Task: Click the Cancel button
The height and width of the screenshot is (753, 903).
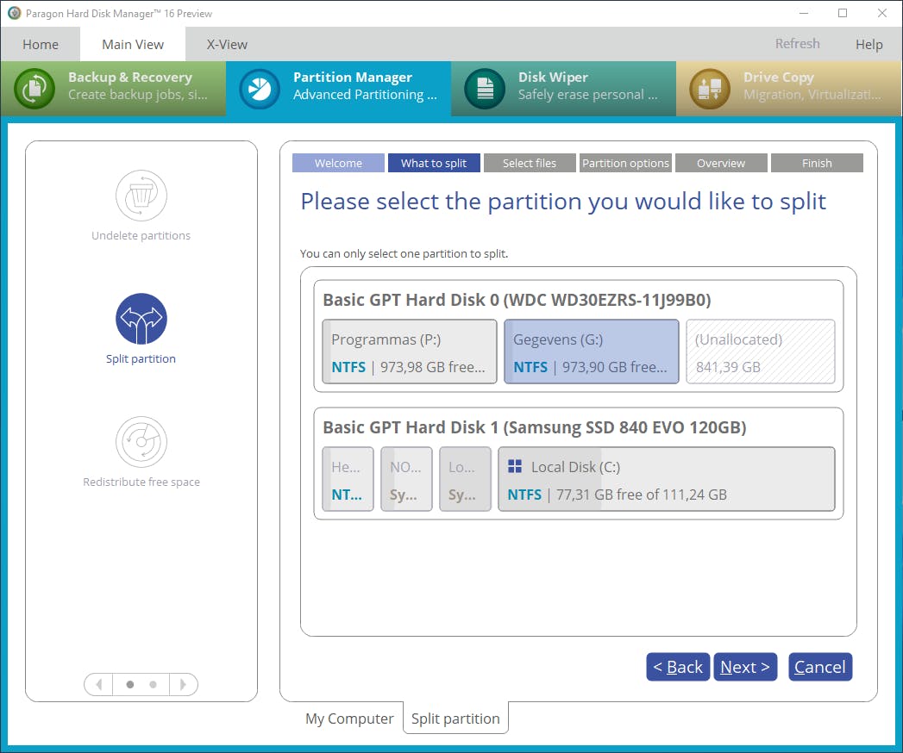Action: pyautogui.click(x=820, y=667)
